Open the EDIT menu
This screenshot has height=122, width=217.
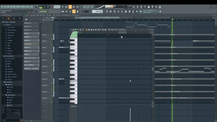coord(5,7)
